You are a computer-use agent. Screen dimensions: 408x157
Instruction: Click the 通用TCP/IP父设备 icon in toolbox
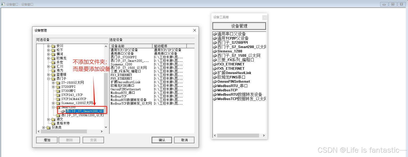215,38
